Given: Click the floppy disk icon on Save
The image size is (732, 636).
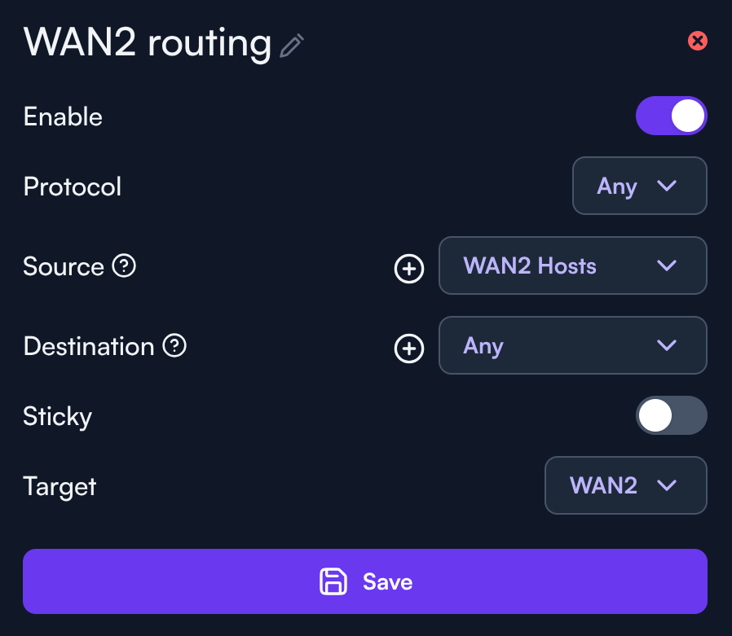Looking at the screenshot, I should click(x=333, y=581).
